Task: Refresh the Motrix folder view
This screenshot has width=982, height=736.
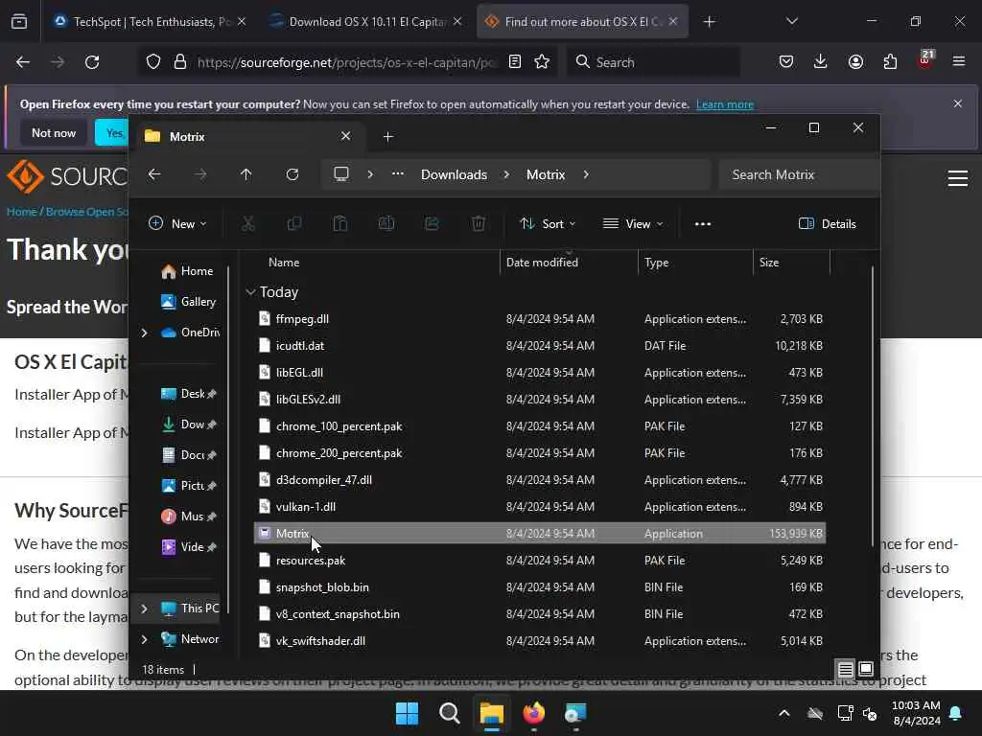Action: coord(292,174)
